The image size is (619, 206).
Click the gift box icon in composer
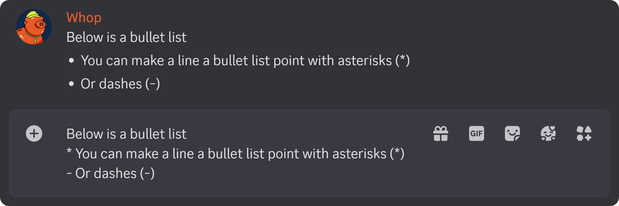[441, 133]
